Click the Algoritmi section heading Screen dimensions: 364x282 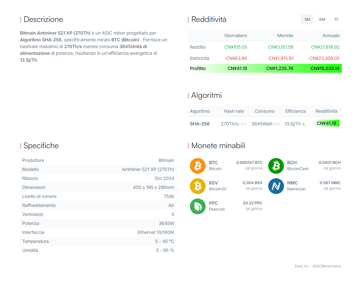tap(206, 95)
